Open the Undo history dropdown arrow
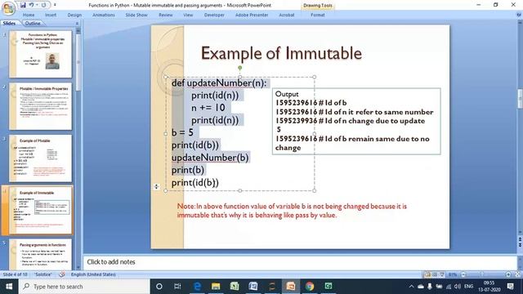The image size is (523, 294). (x=37, y=5)
